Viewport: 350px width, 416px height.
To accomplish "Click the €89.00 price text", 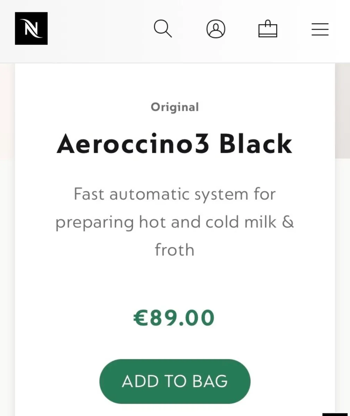I will (x=174, y=318).
